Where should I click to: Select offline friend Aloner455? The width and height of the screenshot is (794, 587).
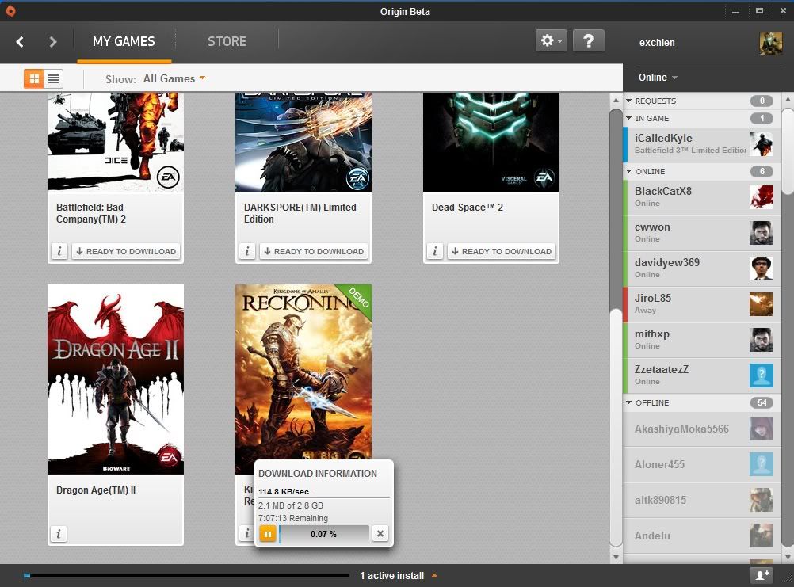701,464
